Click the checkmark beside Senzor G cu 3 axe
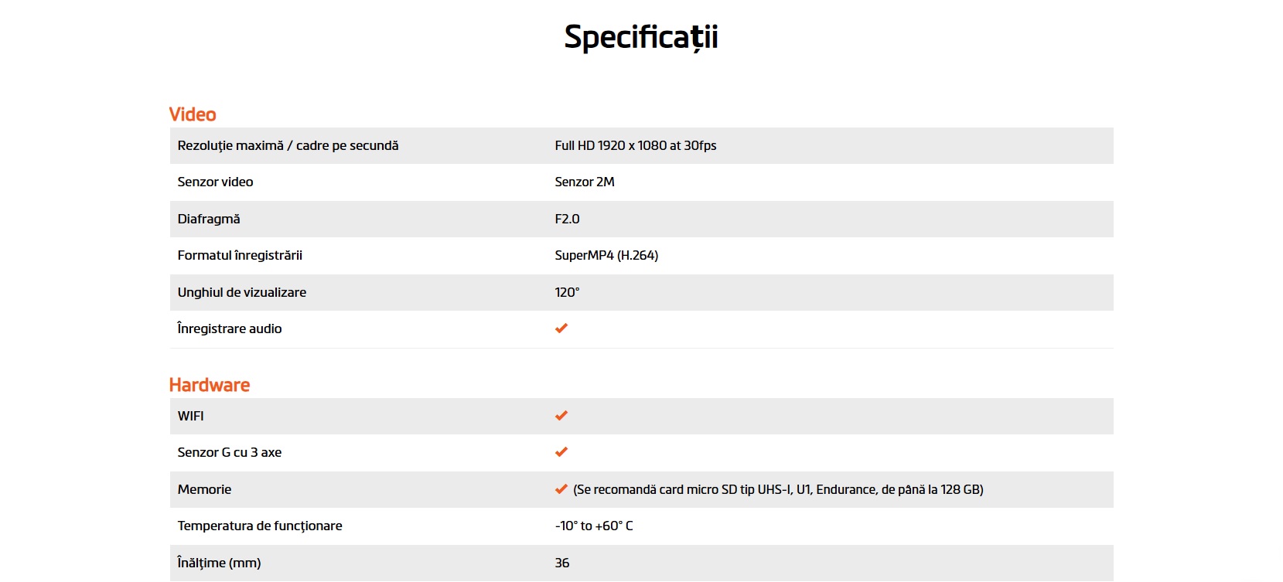1283x582 pixels. (561, 452)
